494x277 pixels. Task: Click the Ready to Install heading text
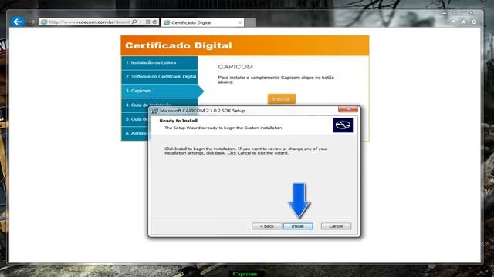[x=178, y=121]
